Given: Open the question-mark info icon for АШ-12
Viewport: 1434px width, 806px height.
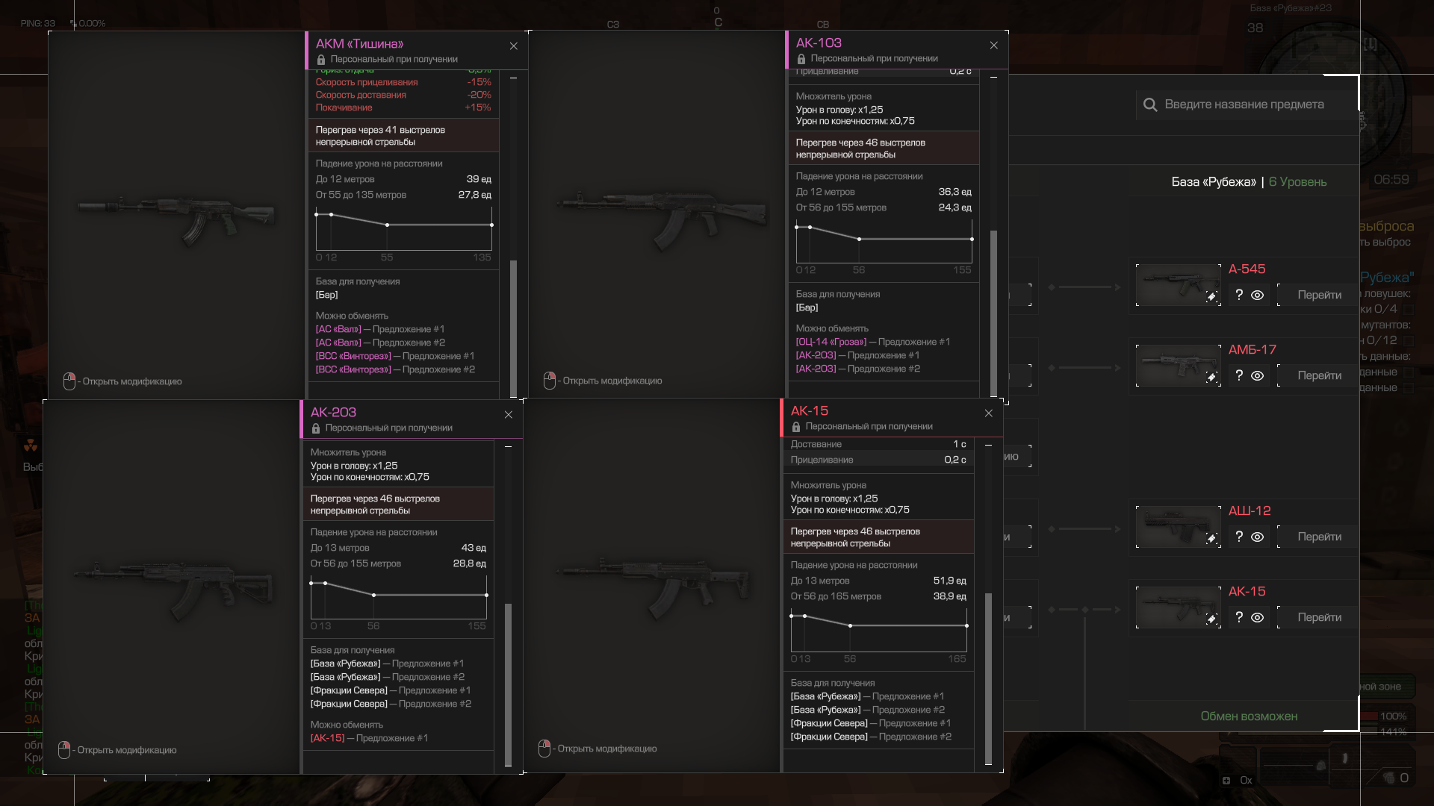Looking at the screenshot, I should pos(1239,537).
